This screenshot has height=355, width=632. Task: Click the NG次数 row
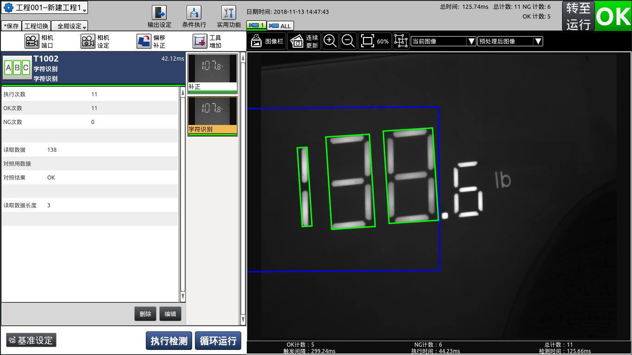(x=90, y=122)
